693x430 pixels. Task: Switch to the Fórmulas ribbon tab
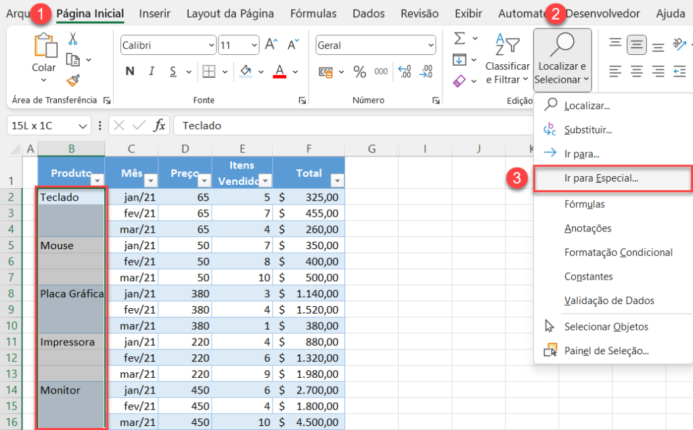point(313,14)
